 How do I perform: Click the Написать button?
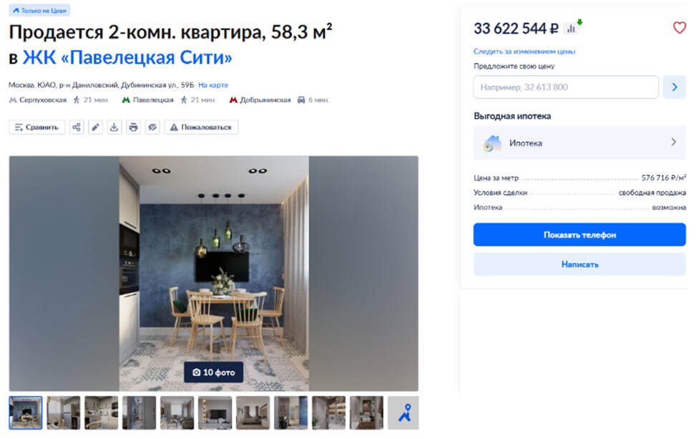click(580, 264)
